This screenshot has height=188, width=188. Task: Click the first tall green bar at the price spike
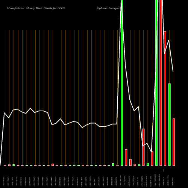[x=122, y=83]
